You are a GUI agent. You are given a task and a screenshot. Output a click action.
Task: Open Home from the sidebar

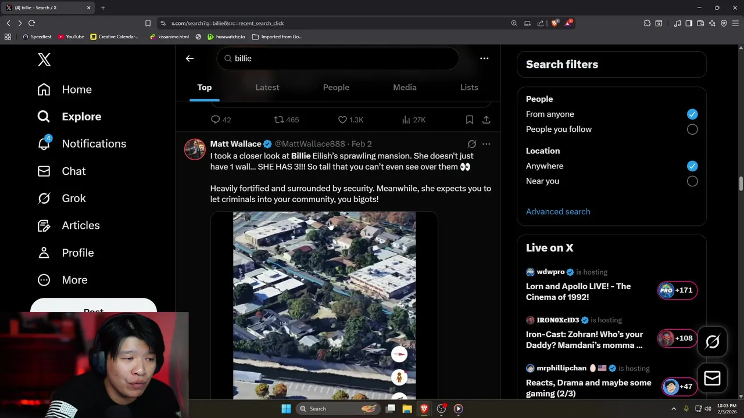point(65,89)
